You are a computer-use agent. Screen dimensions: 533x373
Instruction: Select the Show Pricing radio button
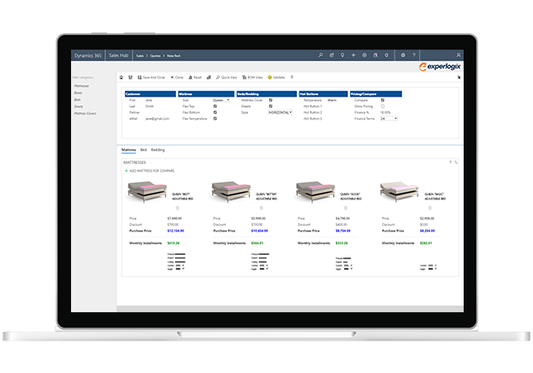pyautogui.click(x=382, y=106)
